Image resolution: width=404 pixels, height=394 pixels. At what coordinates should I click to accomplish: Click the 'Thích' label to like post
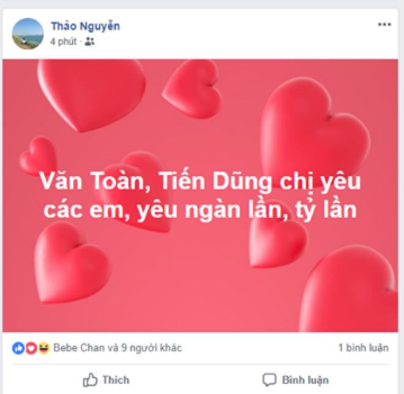tap(116, 380)
